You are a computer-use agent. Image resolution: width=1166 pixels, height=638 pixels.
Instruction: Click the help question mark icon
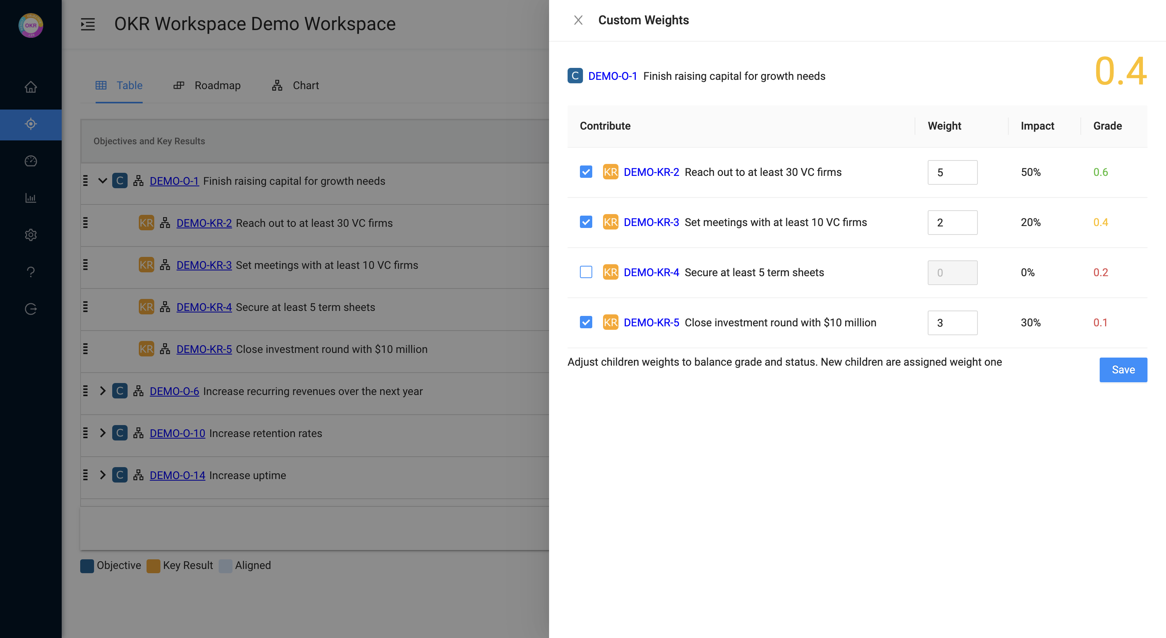click(x=31, y=272)
